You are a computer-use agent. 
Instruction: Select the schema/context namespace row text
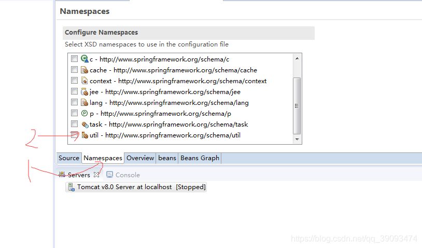click(178, 81)
